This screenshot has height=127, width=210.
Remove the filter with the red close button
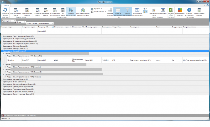(x=2, y=116)
